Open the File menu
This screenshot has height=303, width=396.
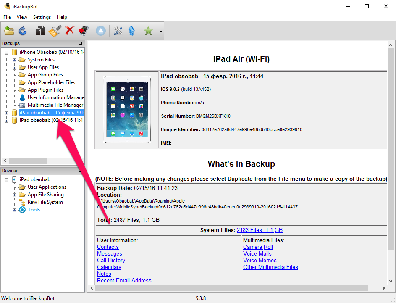point(7,17)
